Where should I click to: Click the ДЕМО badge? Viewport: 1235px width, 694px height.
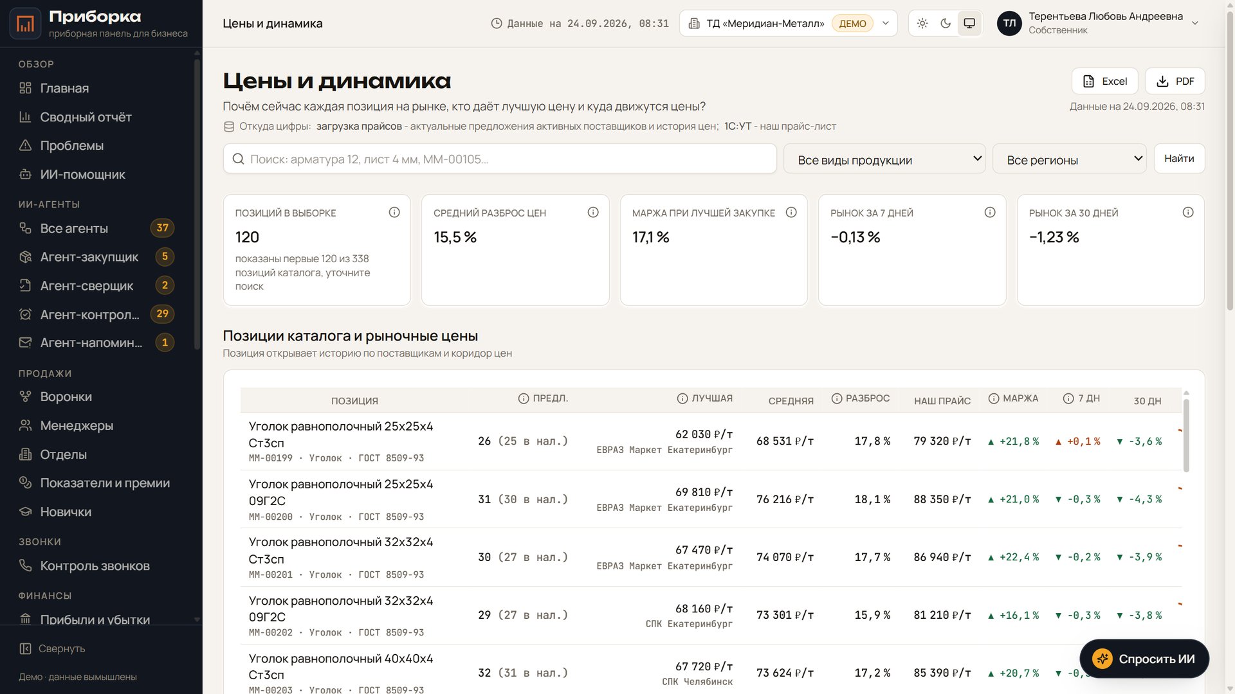(852, 23)
